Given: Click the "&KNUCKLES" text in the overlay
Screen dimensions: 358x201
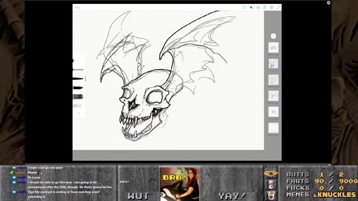Looking at the screenshot, I should pyautogui.click(x=335, y=194).
